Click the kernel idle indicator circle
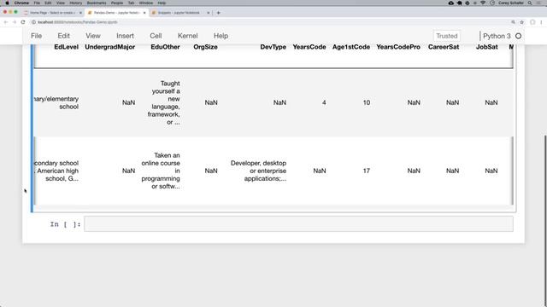Viewport: 547px width, 307px height. [x=519, y=36]
